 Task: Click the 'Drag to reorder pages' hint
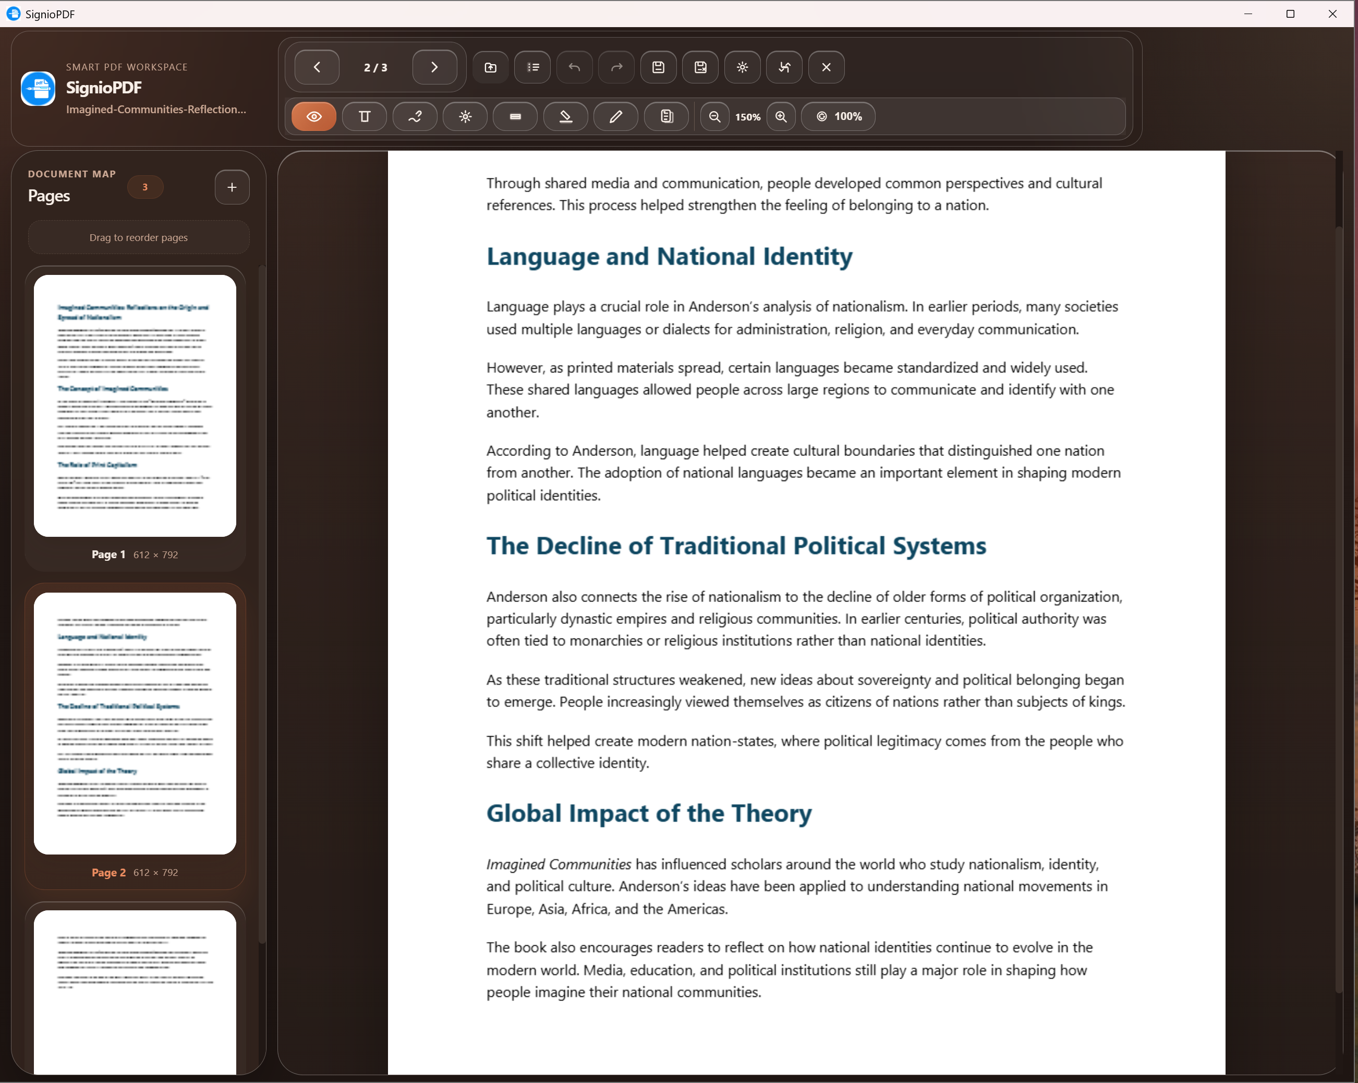click(139, 237)
